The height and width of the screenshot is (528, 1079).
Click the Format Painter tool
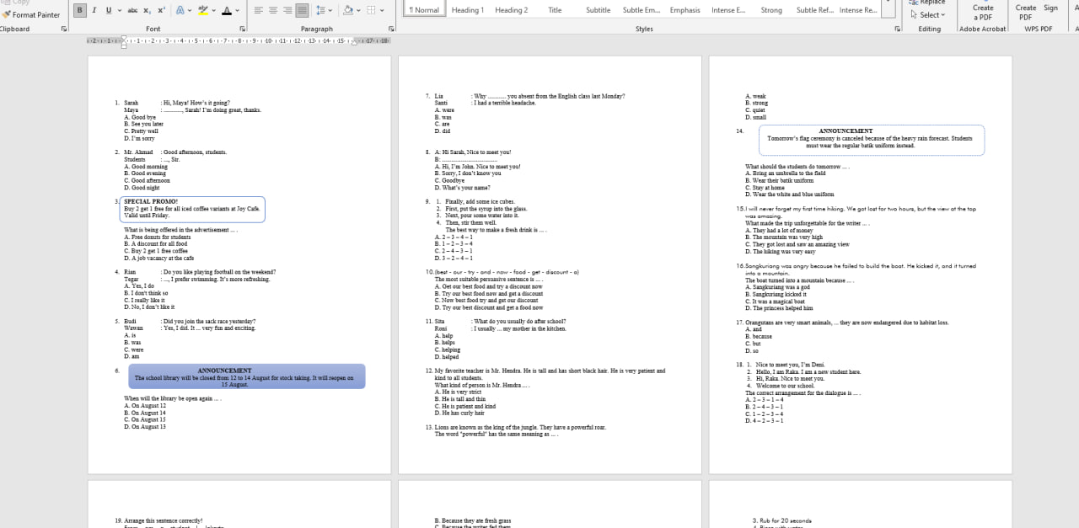point(31,14)
